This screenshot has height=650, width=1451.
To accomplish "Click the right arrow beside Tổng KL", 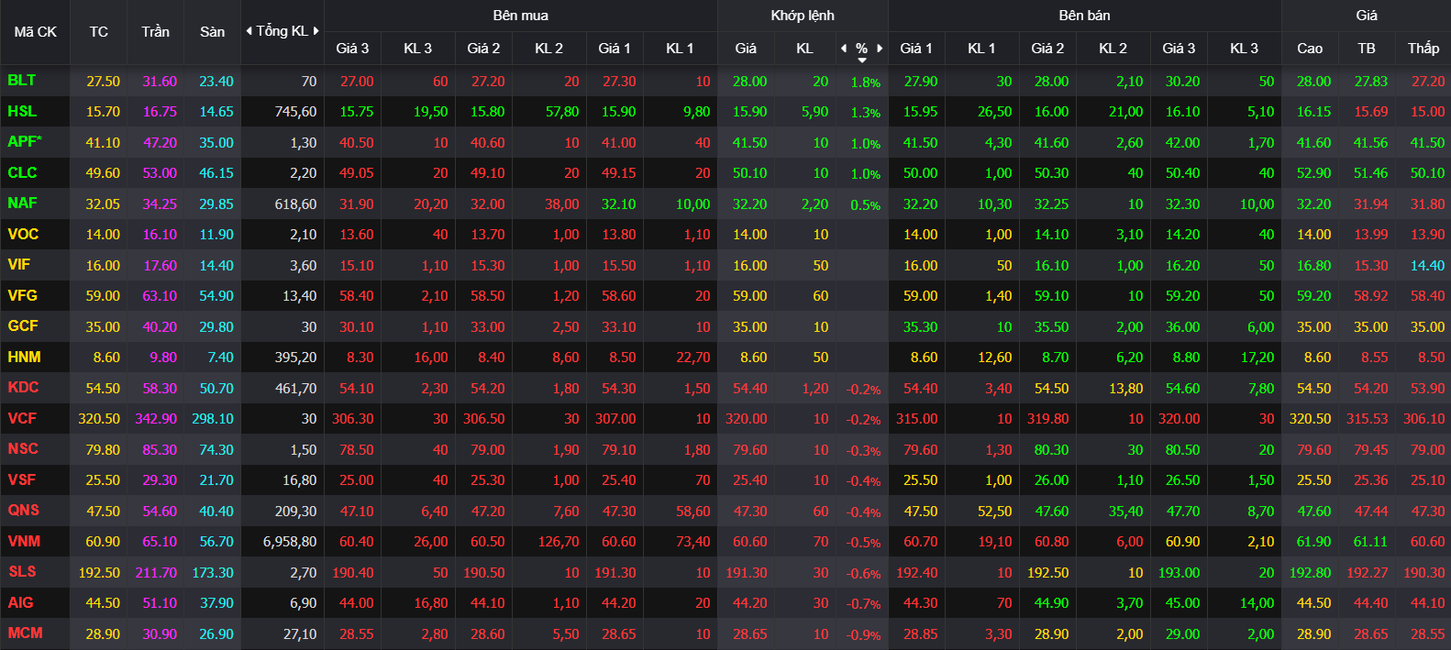I will pos(316,31).
